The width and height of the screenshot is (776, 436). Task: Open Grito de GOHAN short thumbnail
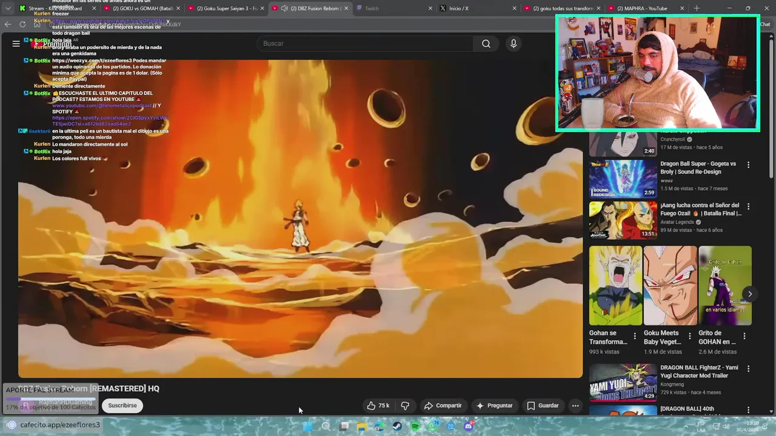[725, 285]
